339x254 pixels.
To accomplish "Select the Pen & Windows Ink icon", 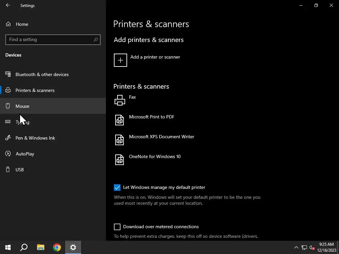I will coord(8,138).
